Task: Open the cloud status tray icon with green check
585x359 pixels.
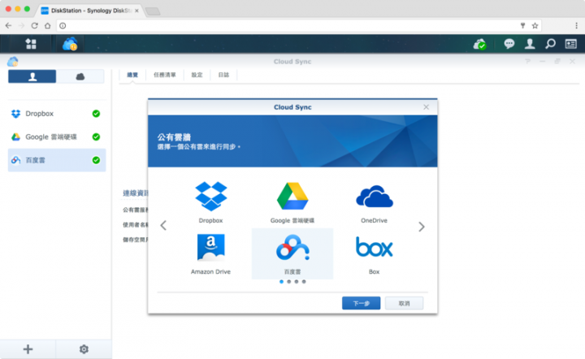Action: tap(480, 45)
